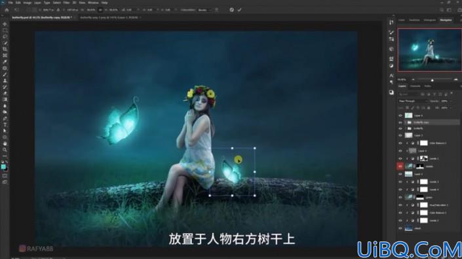Screen dimensions: 462x259
Task: Hide the butterfly copy group
Action: 400,122
